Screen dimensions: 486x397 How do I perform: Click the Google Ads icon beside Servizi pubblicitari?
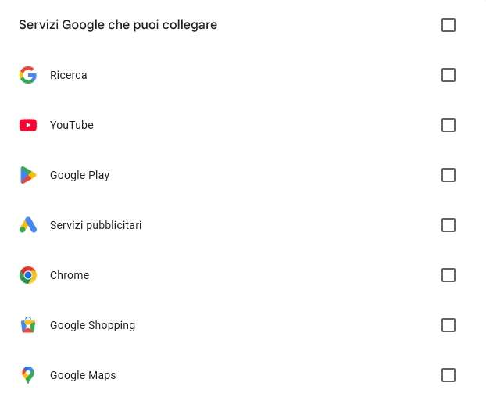tap(28, 225)
